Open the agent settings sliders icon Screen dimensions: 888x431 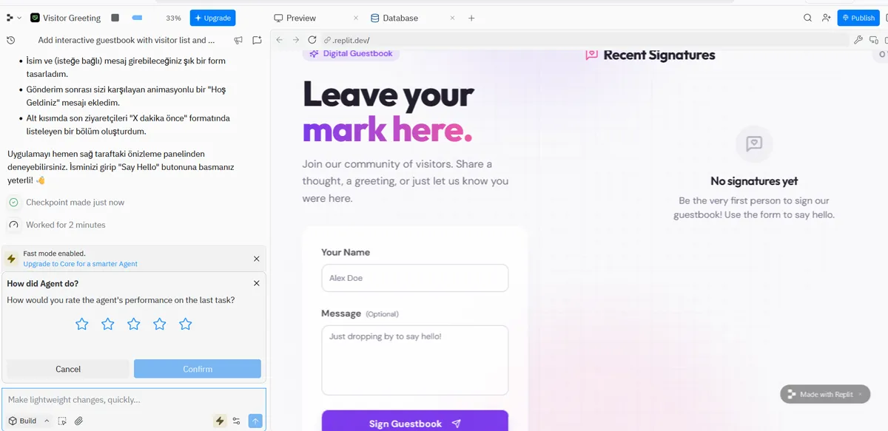[236, 421]
